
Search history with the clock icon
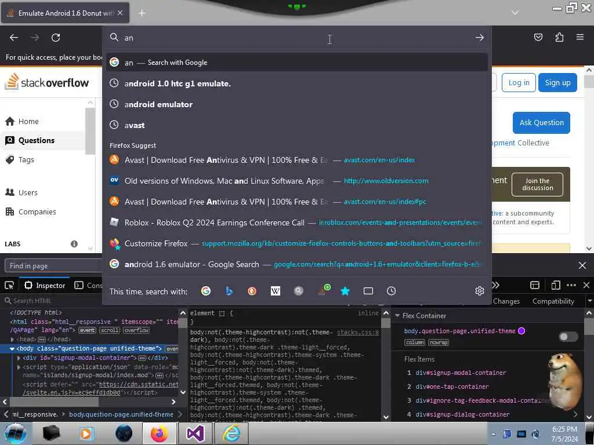(392, 291)
